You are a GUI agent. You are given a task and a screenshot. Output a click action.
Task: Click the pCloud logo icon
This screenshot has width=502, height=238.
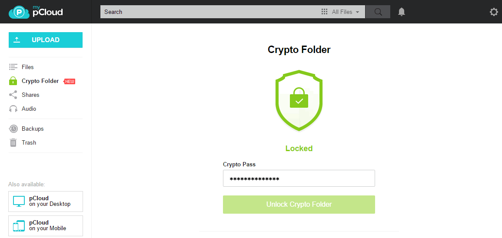pyautogui.click(x=20, y=12)
